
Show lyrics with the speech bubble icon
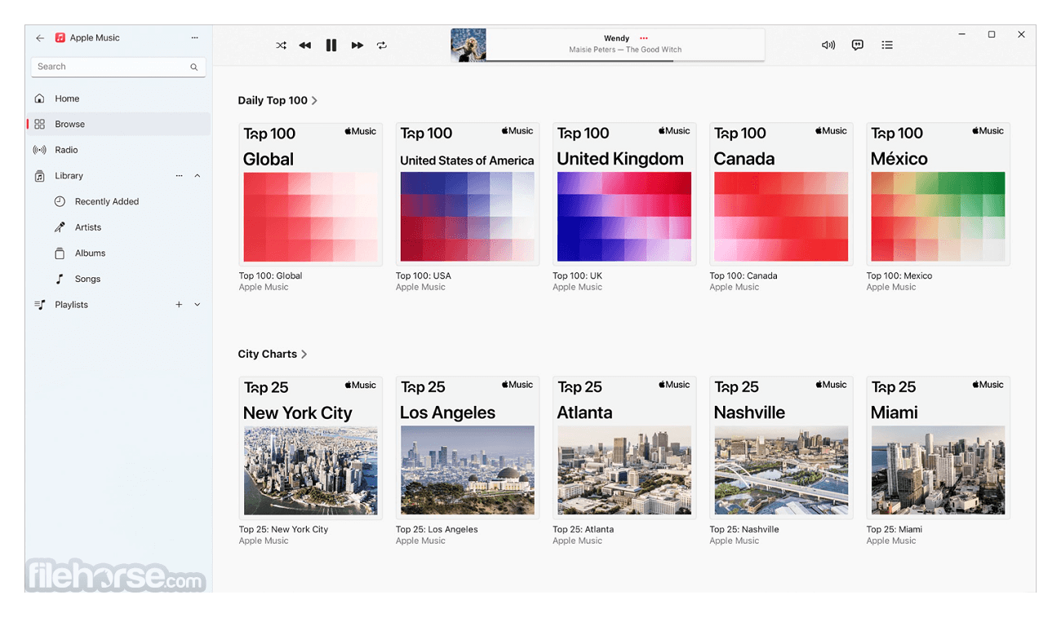pos(858,46)
